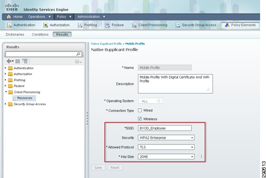Click the Home link in navigation bar

coord(18,17)
